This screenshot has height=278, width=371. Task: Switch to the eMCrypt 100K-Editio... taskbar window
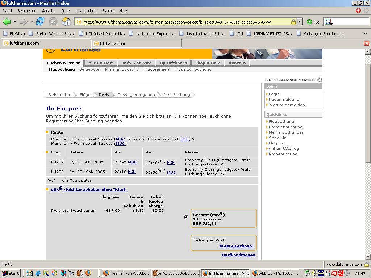coord(176,273)
